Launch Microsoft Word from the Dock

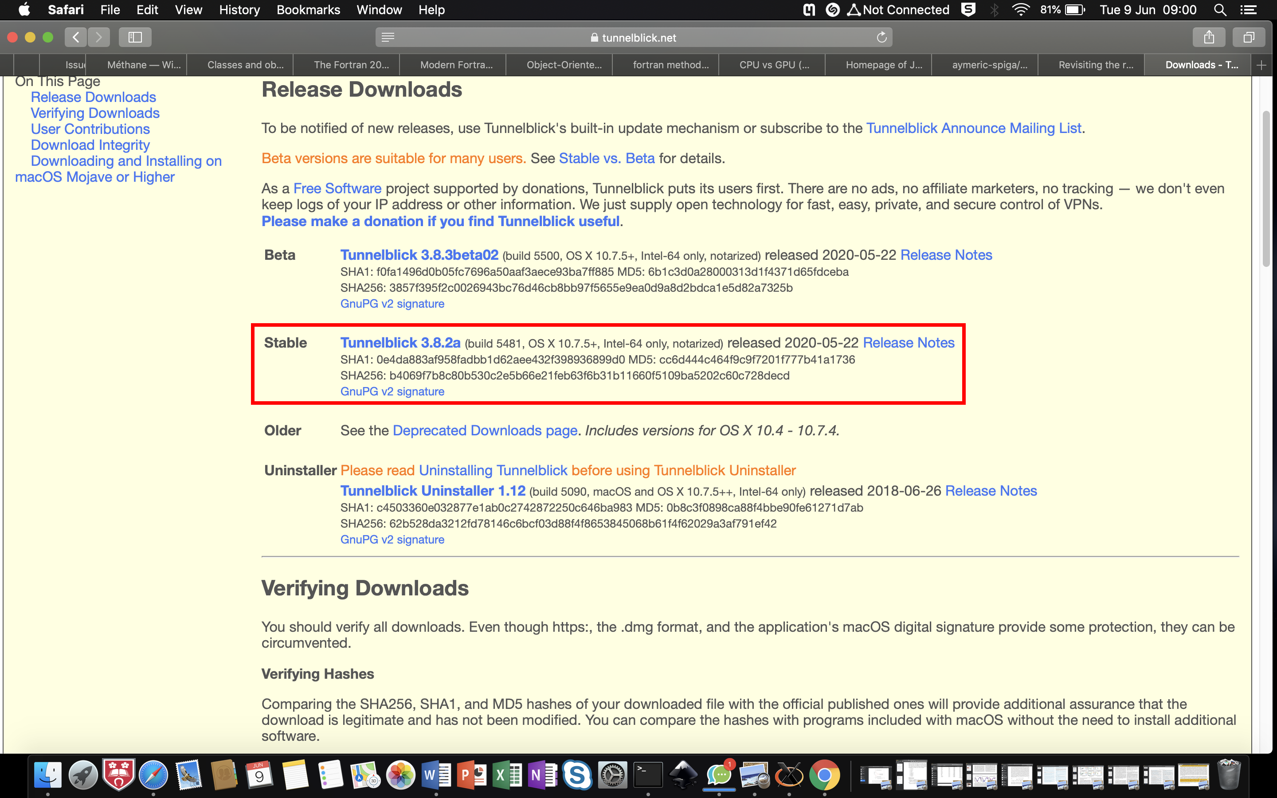(436, 775)
